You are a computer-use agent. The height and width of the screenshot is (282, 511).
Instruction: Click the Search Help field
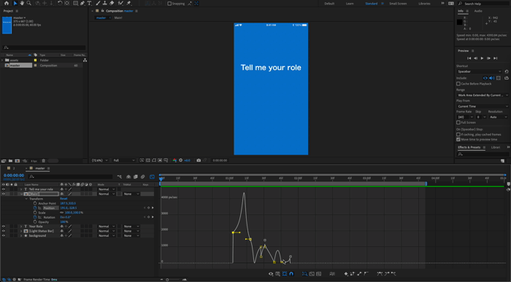click(483, 4)
